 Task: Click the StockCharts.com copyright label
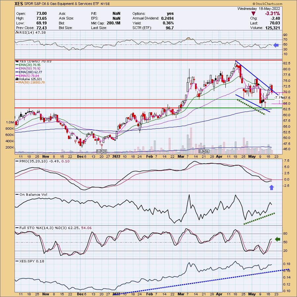coord(267,4)
